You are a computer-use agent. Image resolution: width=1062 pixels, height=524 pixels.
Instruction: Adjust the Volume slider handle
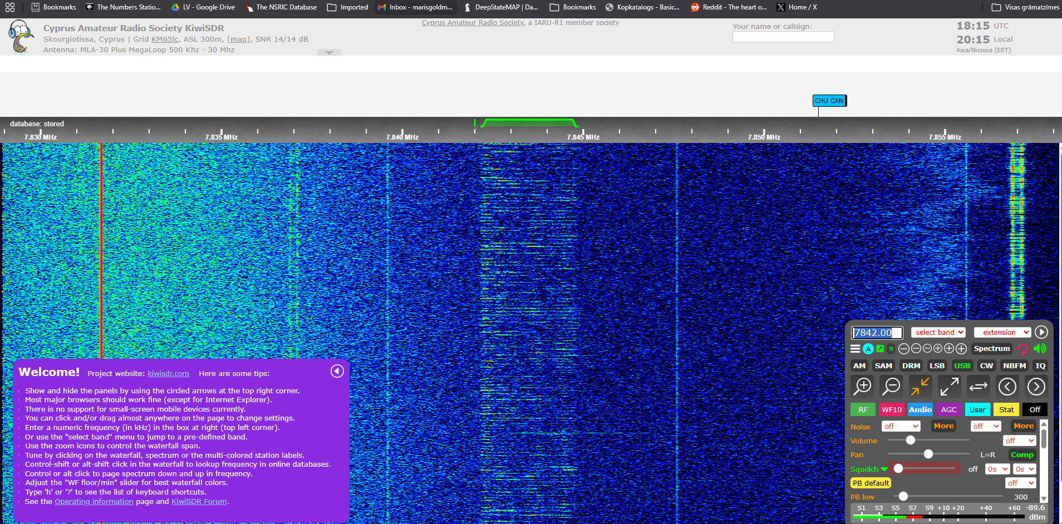[x=911, y=441]
